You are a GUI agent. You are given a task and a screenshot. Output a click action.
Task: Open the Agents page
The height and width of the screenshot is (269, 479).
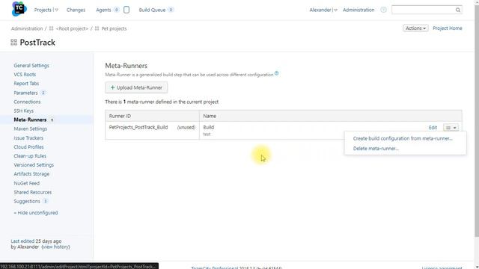pyautogui.click(x=103, y=10)
